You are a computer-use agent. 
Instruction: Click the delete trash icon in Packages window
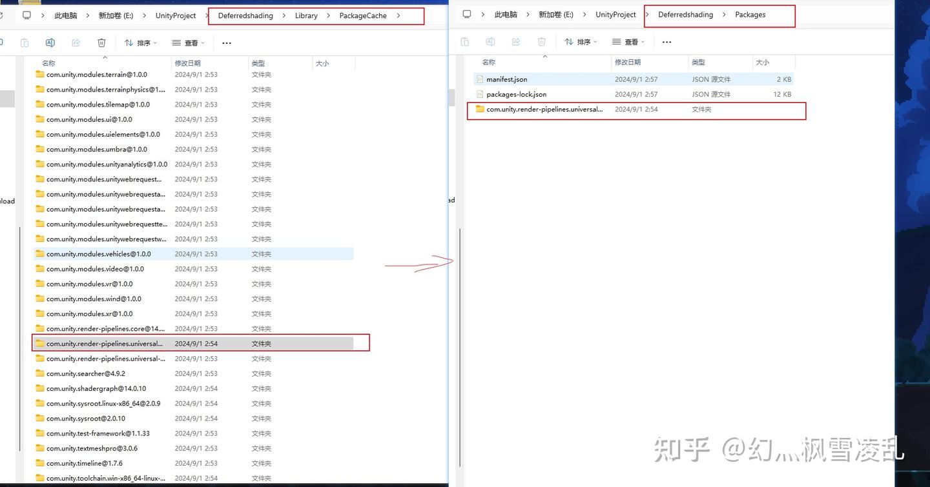[542, 41]
